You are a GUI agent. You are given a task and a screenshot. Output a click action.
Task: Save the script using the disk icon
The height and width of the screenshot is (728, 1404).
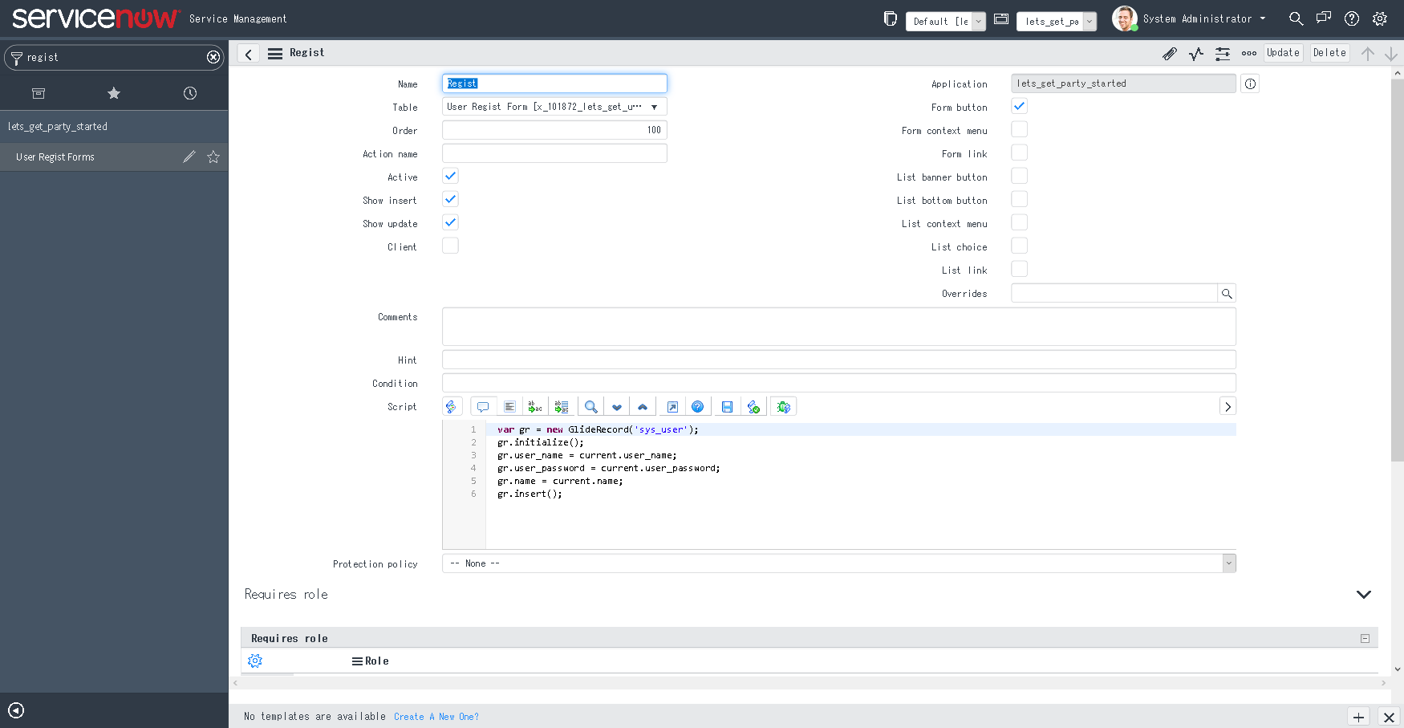click(x=726, y=406)
